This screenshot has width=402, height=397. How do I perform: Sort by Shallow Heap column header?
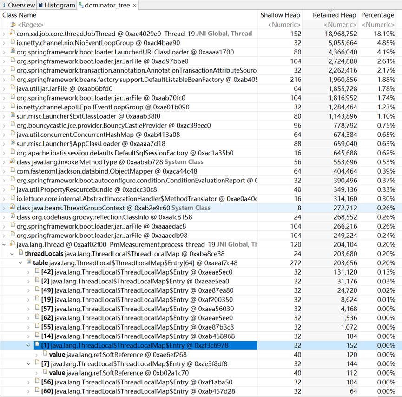point(280,15)
